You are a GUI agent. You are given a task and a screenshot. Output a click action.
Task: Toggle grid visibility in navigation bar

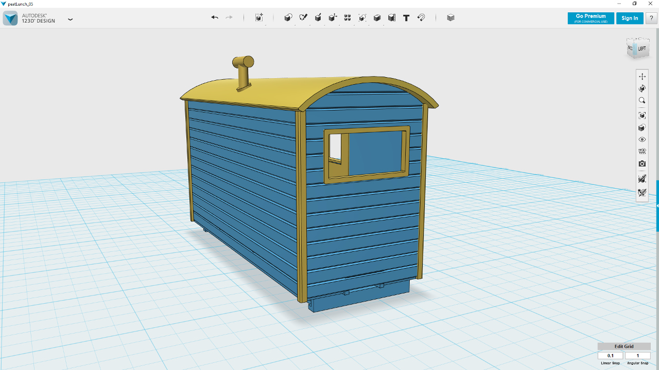(642, 152)
